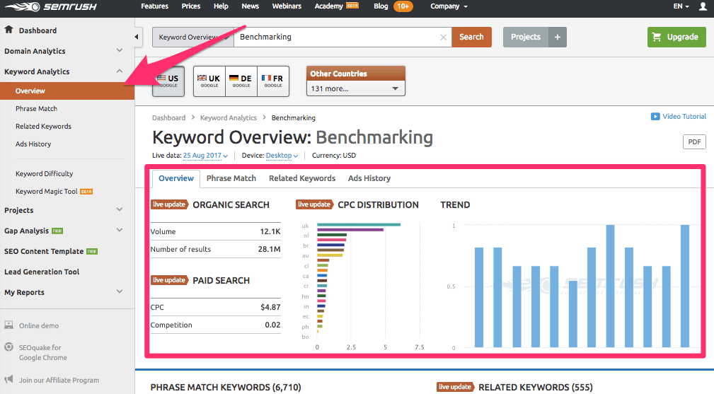Expand the Domain Analytics section
Viewport: 714px width, 394px height.
click(120, 50)
